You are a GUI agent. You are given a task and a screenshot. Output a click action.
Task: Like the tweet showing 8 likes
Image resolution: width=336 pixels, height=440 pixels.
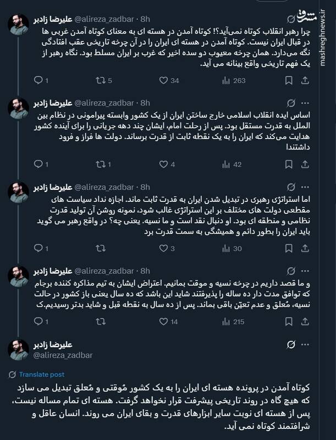coord(163,249)
